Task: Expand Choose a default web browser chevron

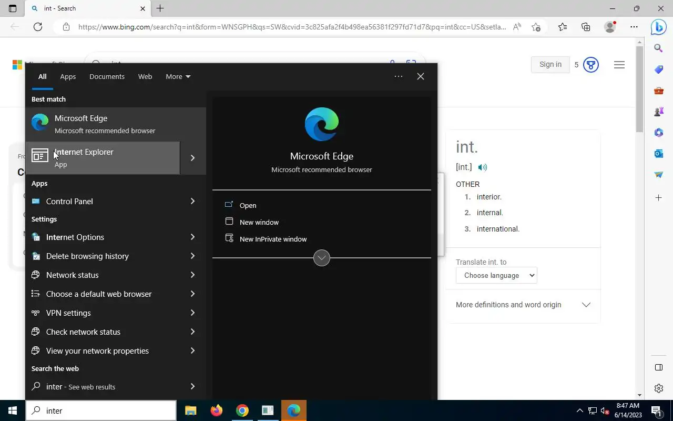Action: (193, 294)
